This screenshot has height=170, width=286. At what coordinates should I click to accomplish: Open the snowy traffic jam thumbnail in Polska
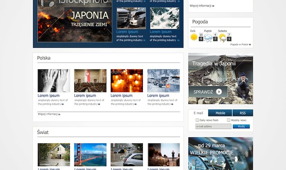pyautogui.click(x=163, y=81)
